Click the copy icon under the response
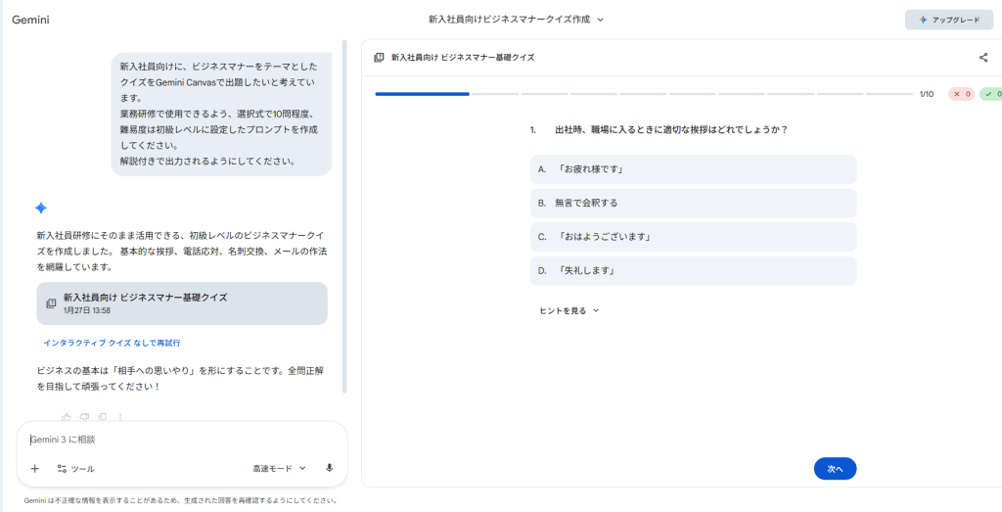The height and width of the screenshot is (512, 1002). [x=103, y=417]
